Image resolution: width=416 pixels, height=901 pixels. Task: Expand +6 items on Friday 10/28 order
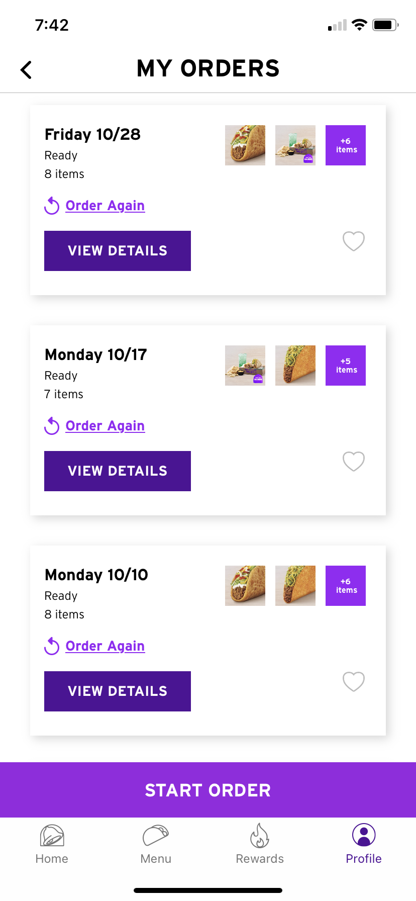pyautogui.click(x=346, y=145)
